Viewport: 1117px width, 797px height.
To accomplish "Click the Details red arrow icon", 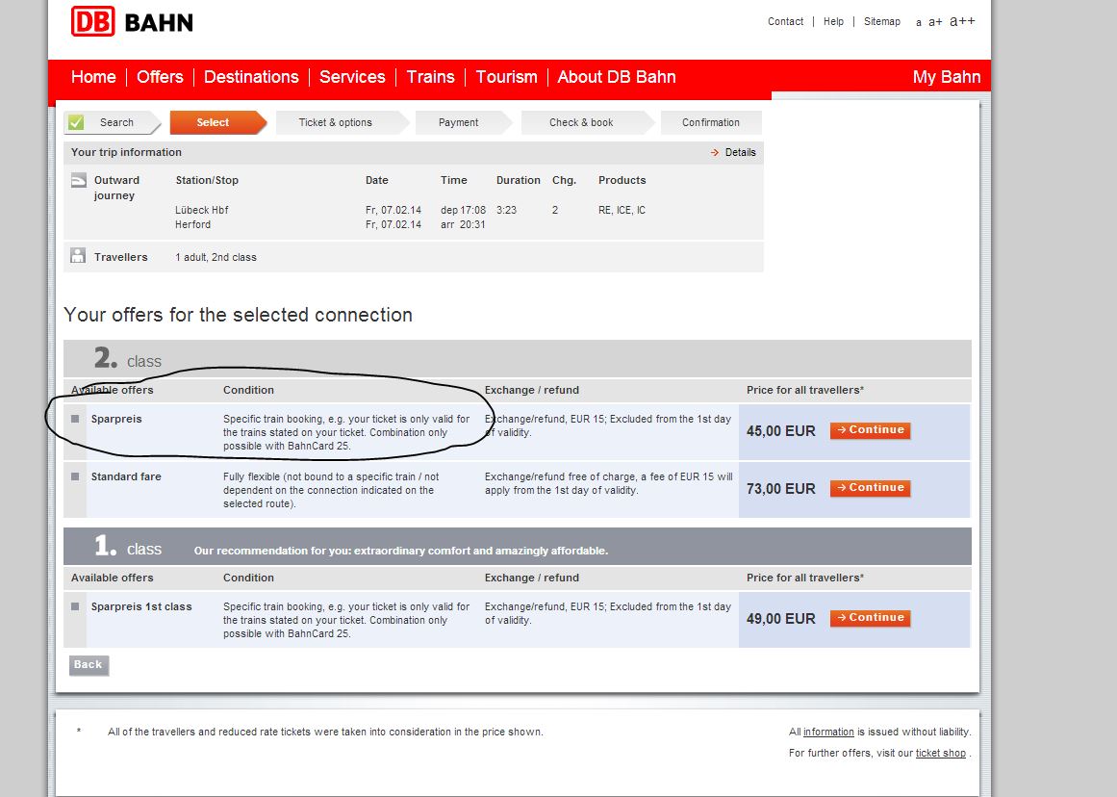I will pos(715,152).
